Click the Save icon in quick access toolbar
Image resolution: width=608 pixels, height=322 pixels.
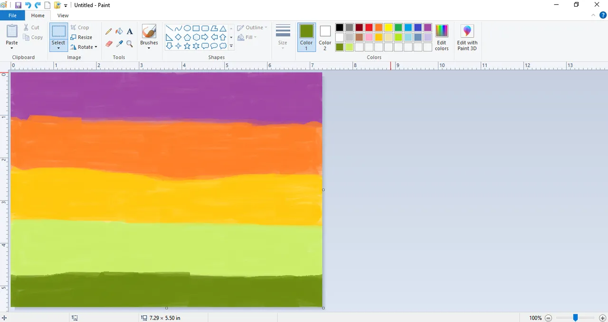pyautogui.click(x=18, y=5)
